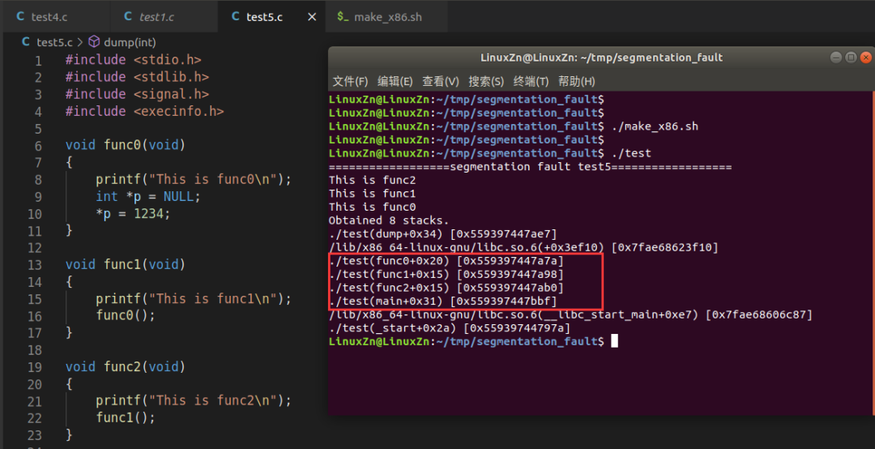The image size is (875, 449).
Task: Open the 编辑(E) terminal menu
Action: point(395,81)
